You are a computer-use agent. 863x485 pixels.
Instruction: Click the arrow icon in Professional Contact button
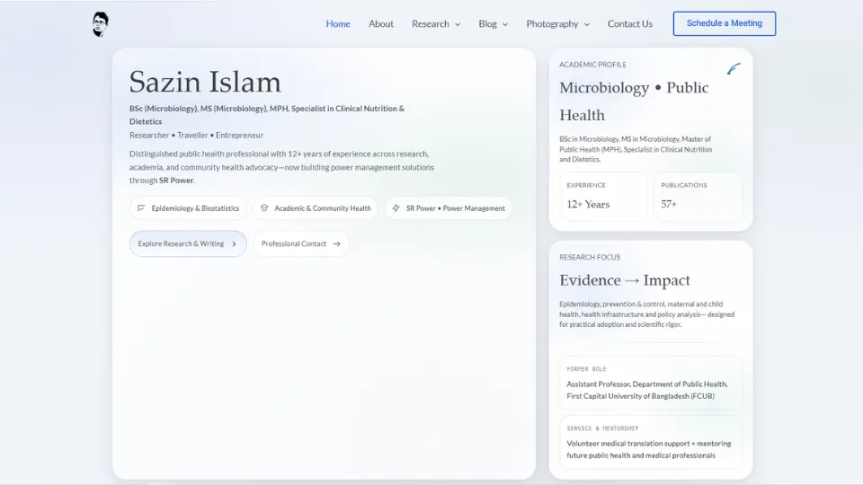click(337, 243)
